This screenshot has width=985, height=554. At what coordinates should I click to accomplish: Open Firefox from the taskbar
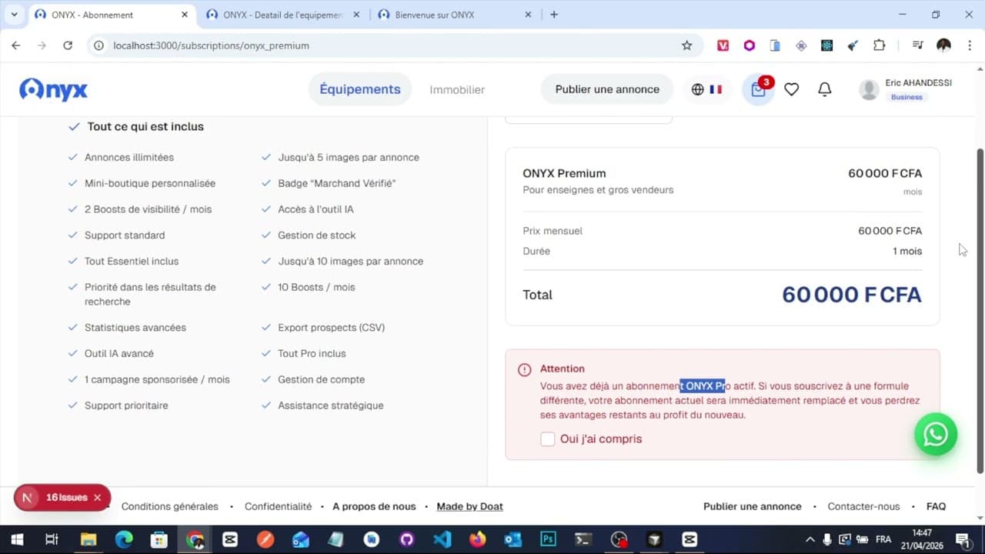point(478,539)
